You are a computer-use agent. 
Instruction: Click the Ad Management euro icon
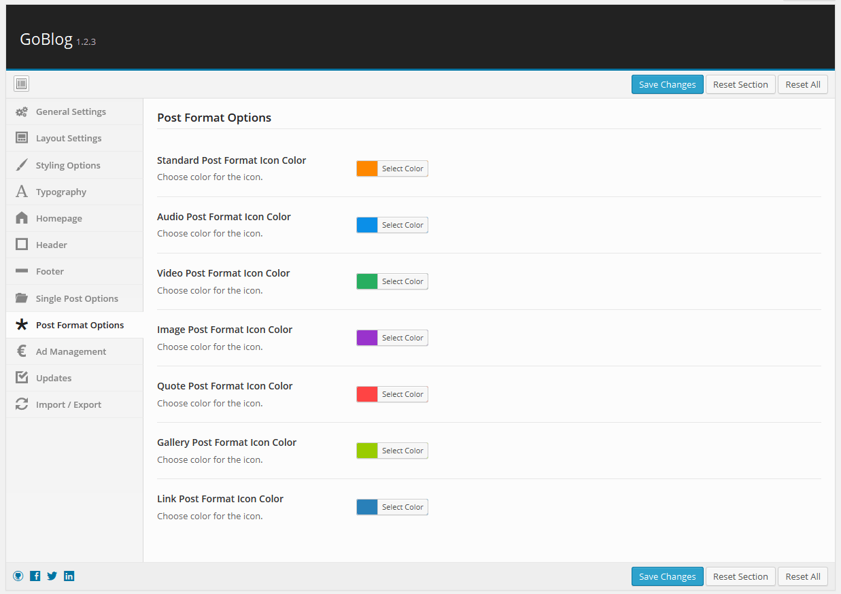[22, 351]
